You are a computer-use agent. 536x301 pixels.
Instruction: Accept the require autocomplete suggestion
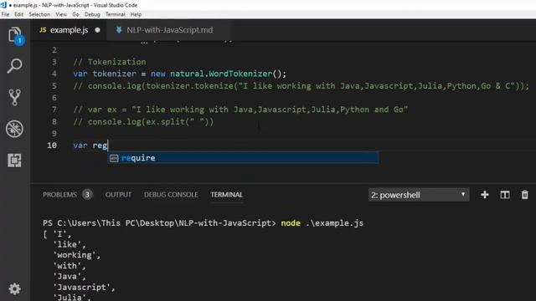(x=243, y=158)
